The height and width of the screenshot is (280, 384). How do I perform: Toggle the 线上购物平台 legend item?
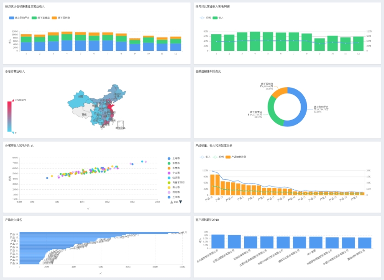point(12,17)
